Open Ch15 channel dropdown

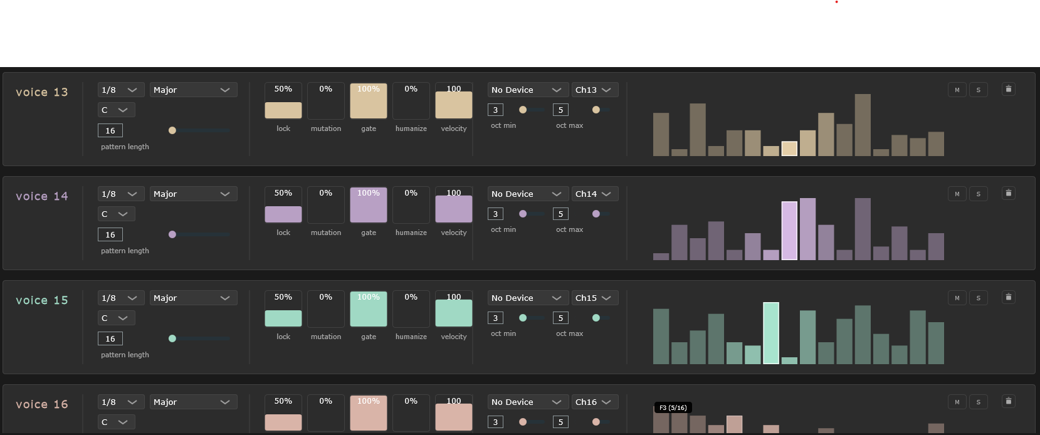[x=595, y=298]
